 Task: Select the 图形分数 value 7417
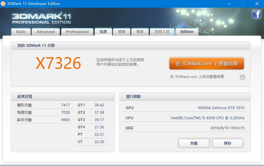click(x=65, y=105)
